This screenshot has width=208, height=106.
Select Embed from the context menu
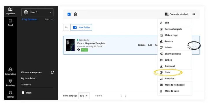174,60
